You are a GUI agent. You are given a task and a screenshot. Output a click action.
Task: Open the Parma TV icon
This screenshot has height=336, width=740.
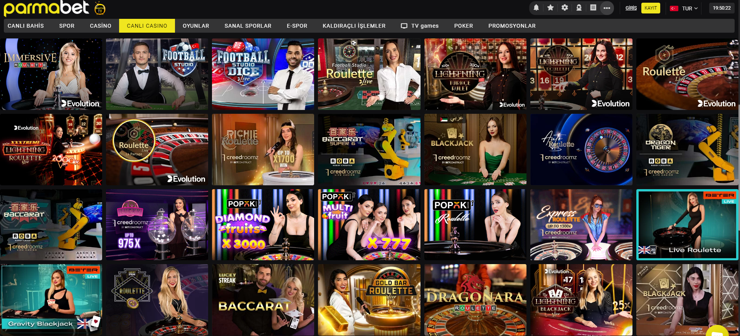click(100, 8)
